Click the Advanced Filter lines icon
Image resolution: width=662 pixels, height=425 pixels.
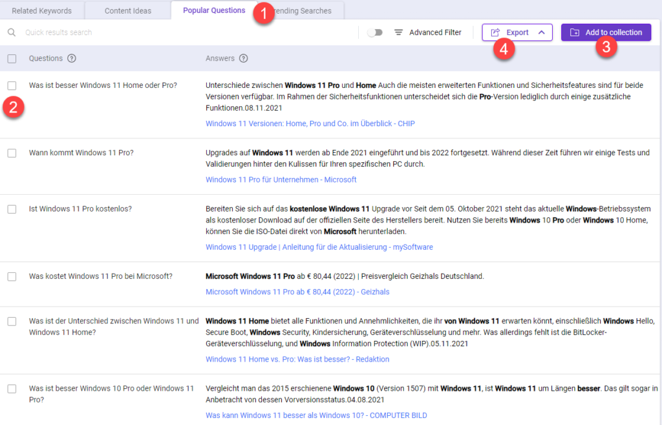pos(398,32)
